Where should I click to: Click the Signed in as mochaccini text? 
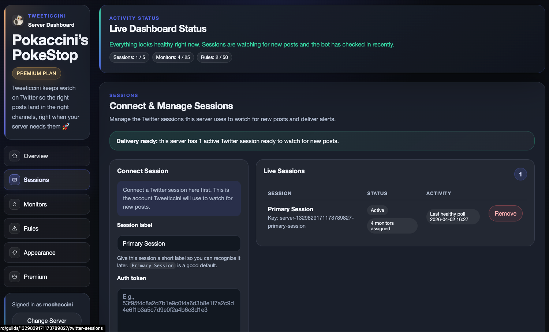[42, 305]
